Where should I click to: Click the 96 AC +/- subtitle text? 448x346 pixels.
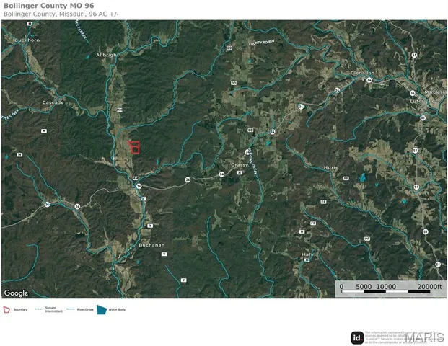(x=104, y=14)
